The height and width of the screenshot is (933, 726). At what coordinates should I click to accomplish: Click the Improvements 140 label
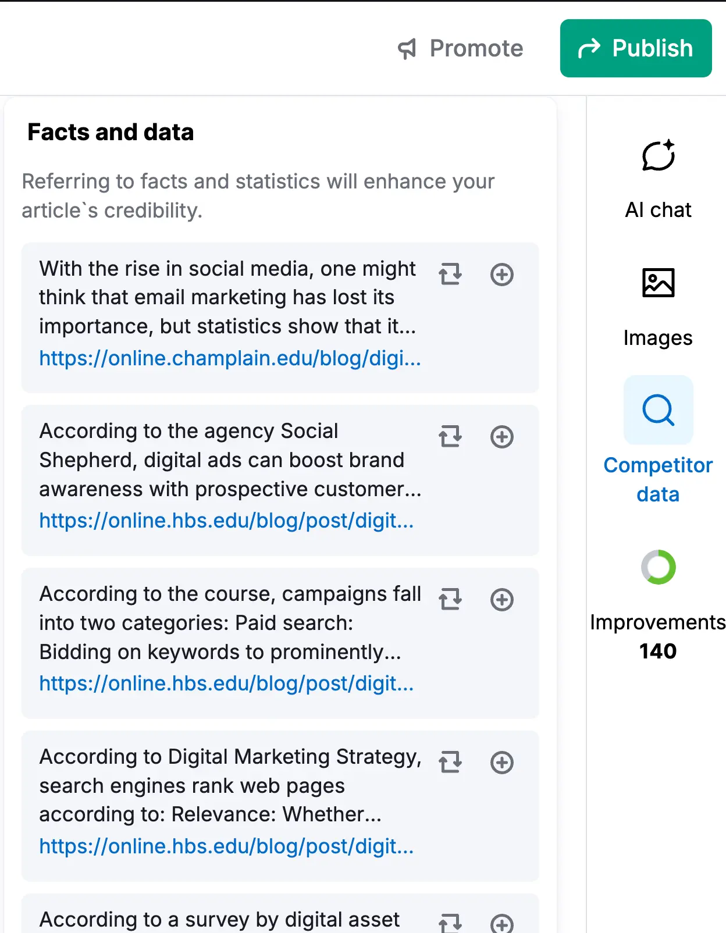(657, 637)
